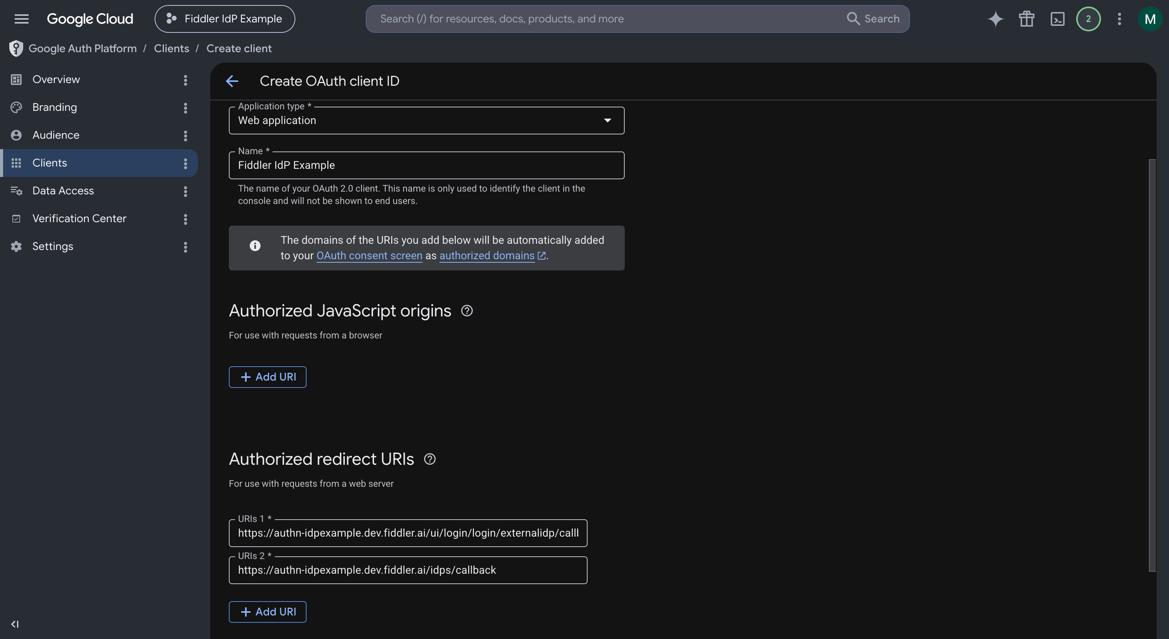1169x639 pixels.
Task: Add URI under Authorized JavaScript origins
Action: 267,377
